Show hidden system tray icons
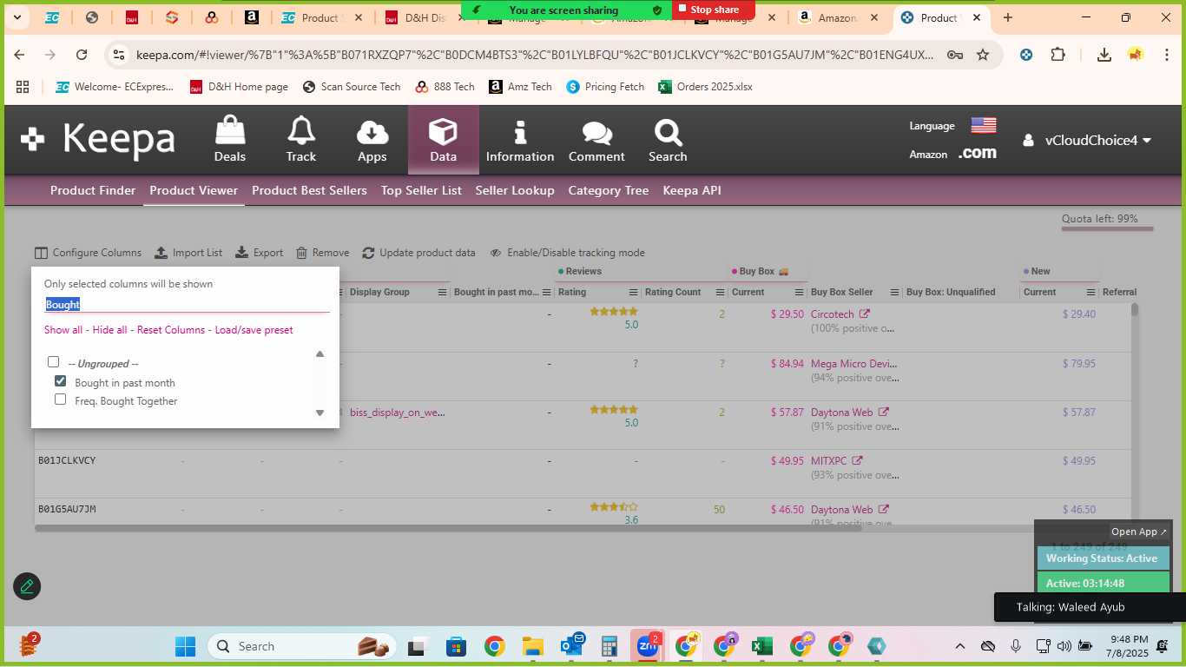1186x667 pixels. pyautogui.click(x=959, y=646)
